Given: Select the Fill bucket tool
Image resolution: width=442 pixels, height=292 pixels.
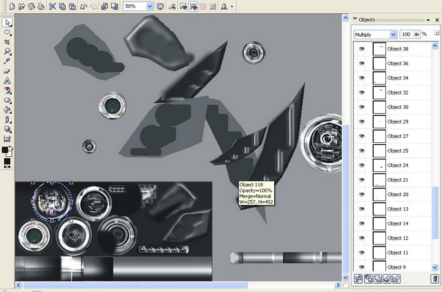Looking at the screenshot, I should (7, 109).
